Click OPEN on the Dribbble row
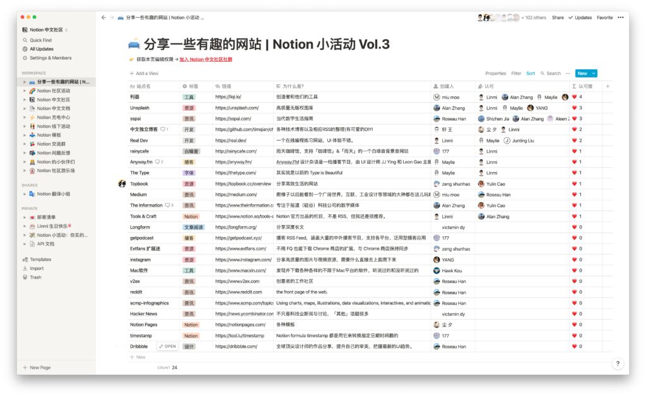 [168, 347]
